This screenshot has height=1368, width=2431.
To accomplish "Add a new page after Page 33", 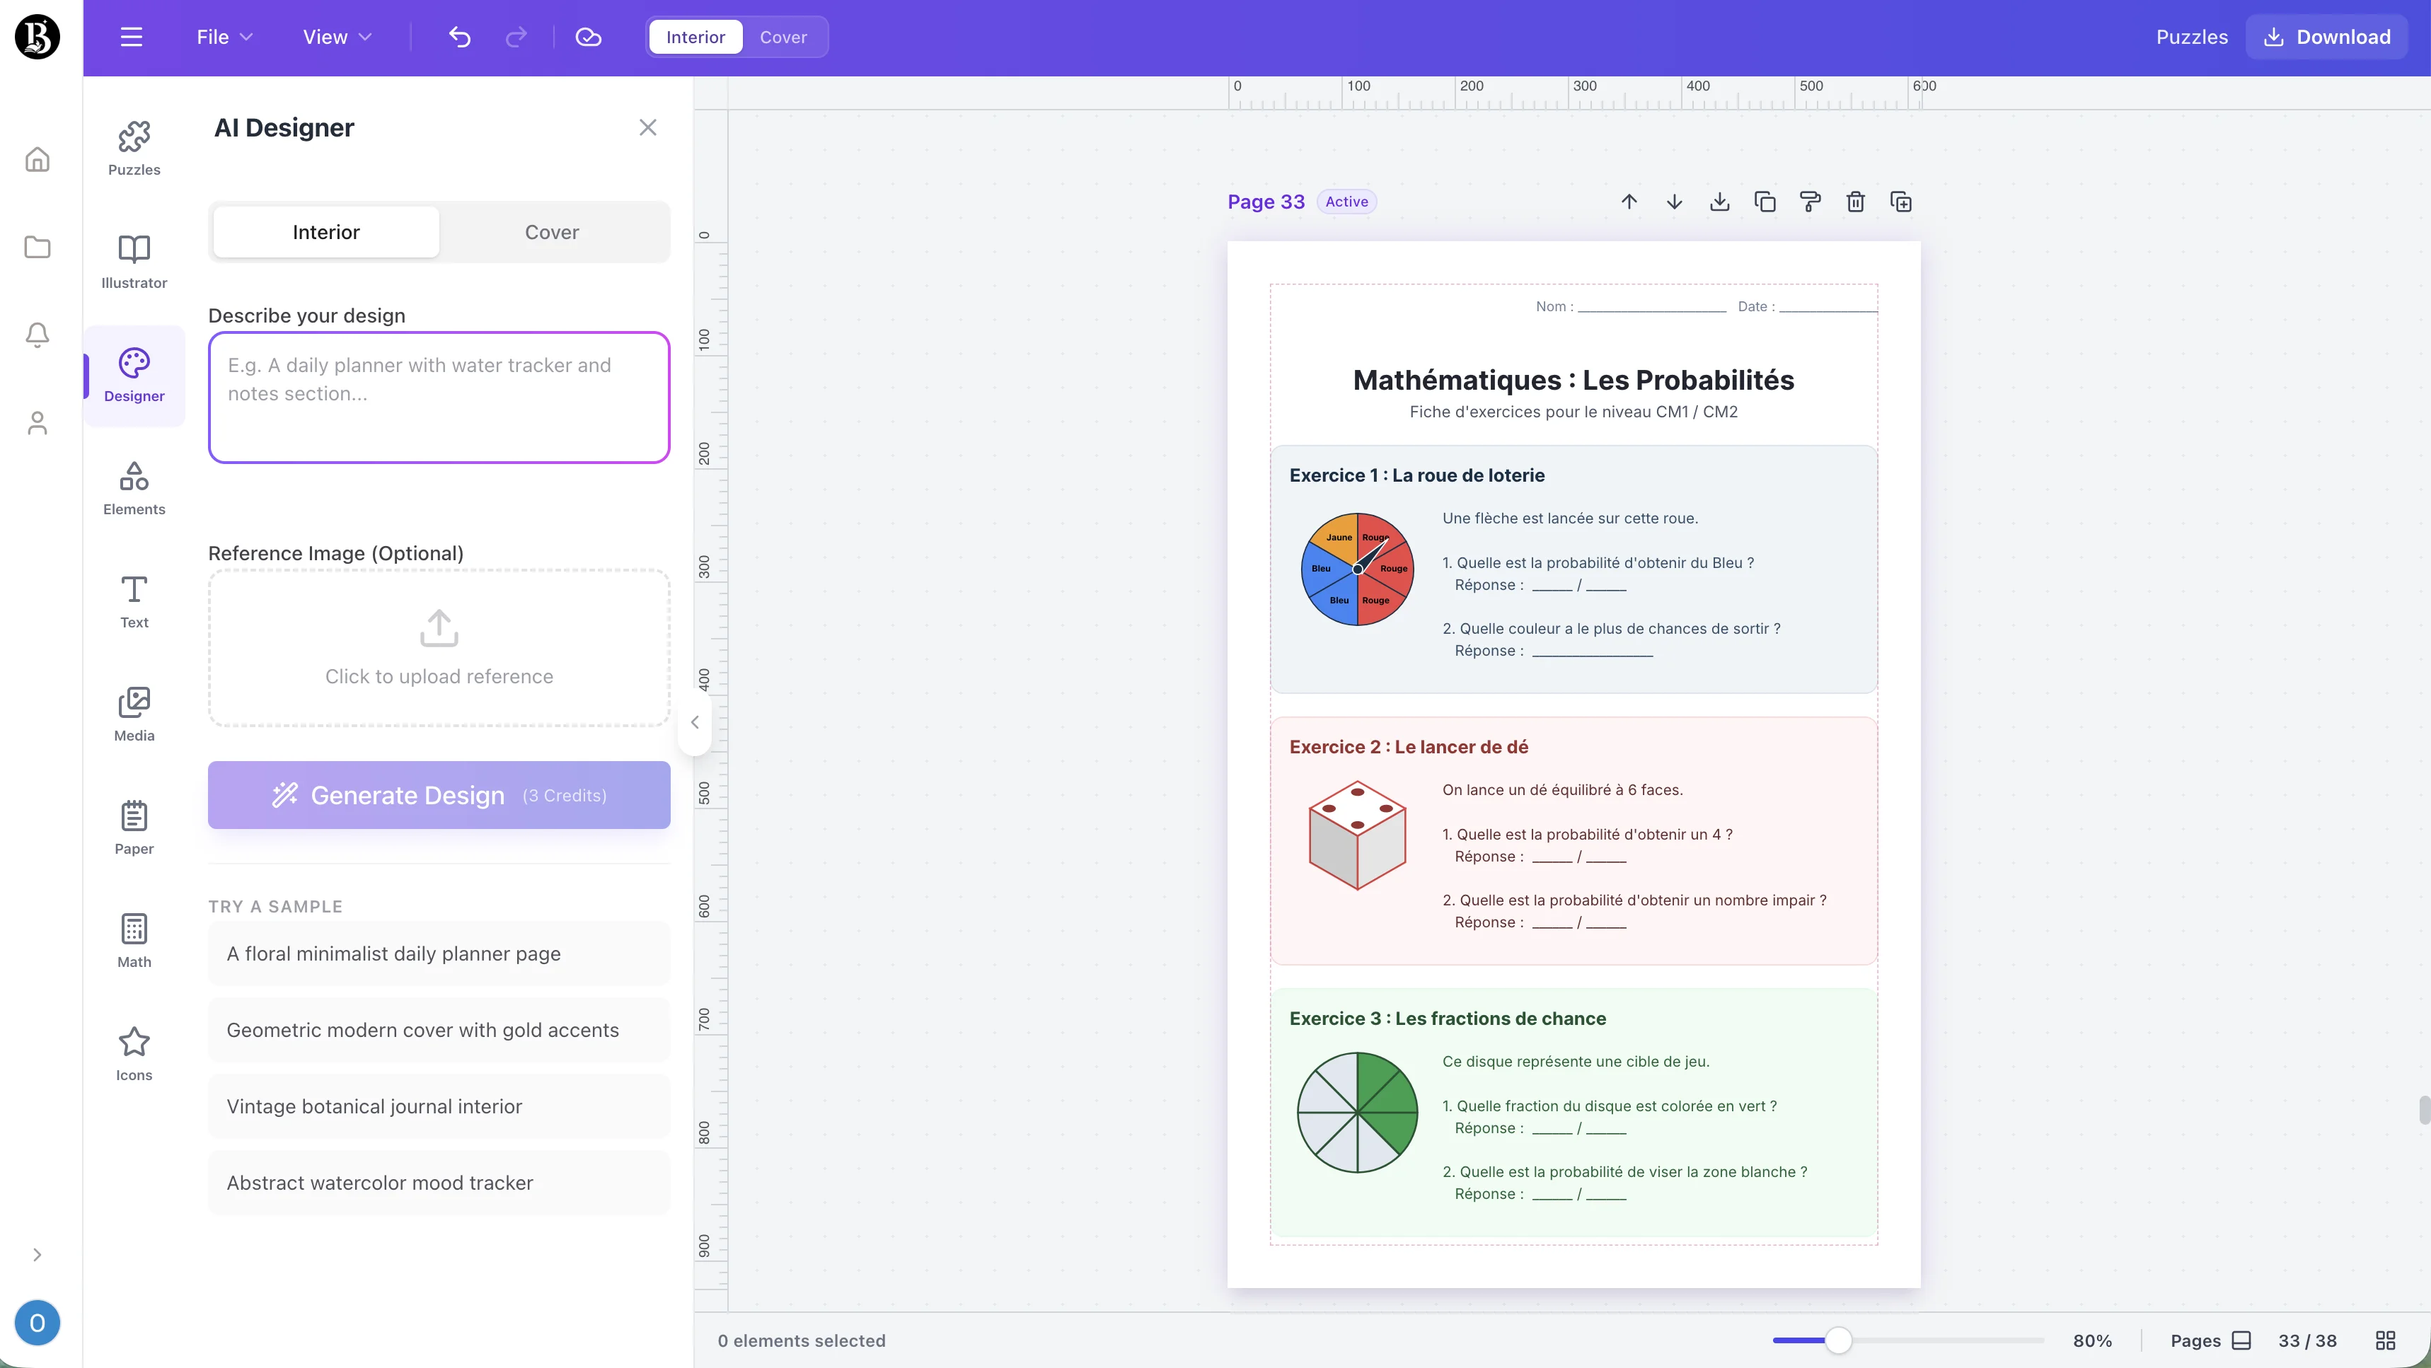I will [1900, 202].
